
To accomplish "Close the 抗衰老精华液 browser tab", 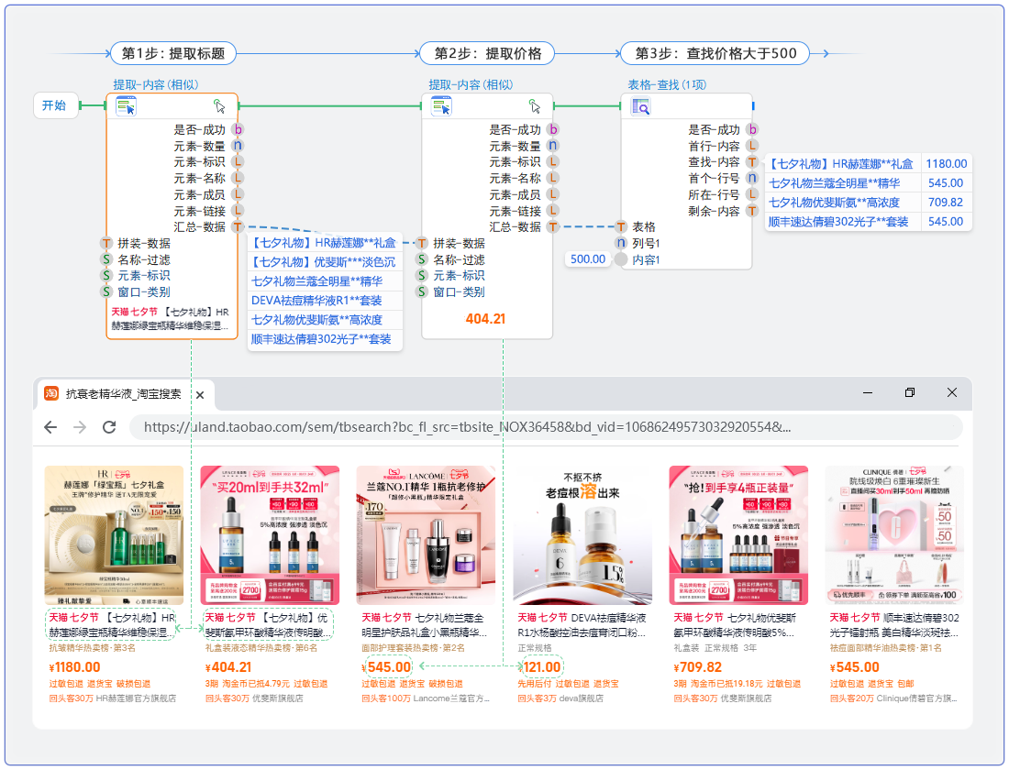I will tap(200, 394).
